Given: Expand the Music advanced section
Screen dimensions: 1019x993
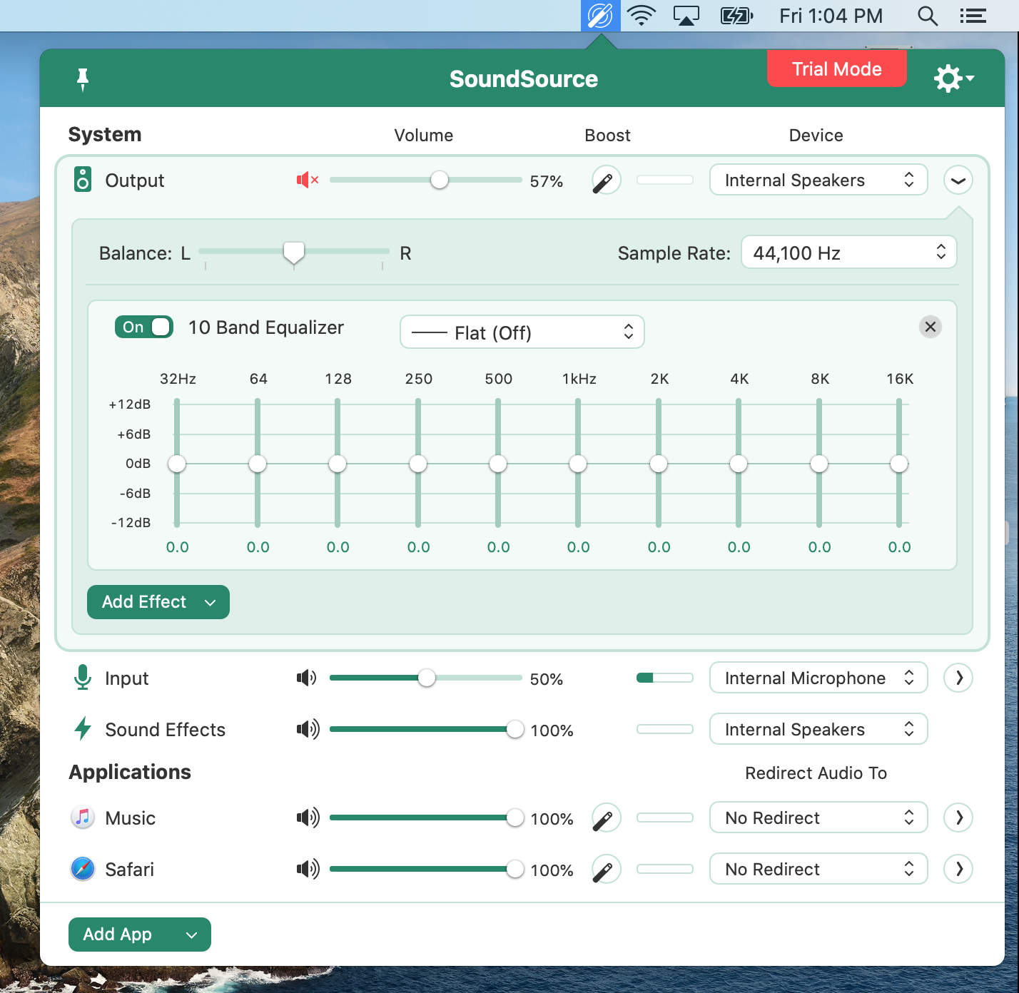Looking at the screenshot, I should click(x=958, y=818).
